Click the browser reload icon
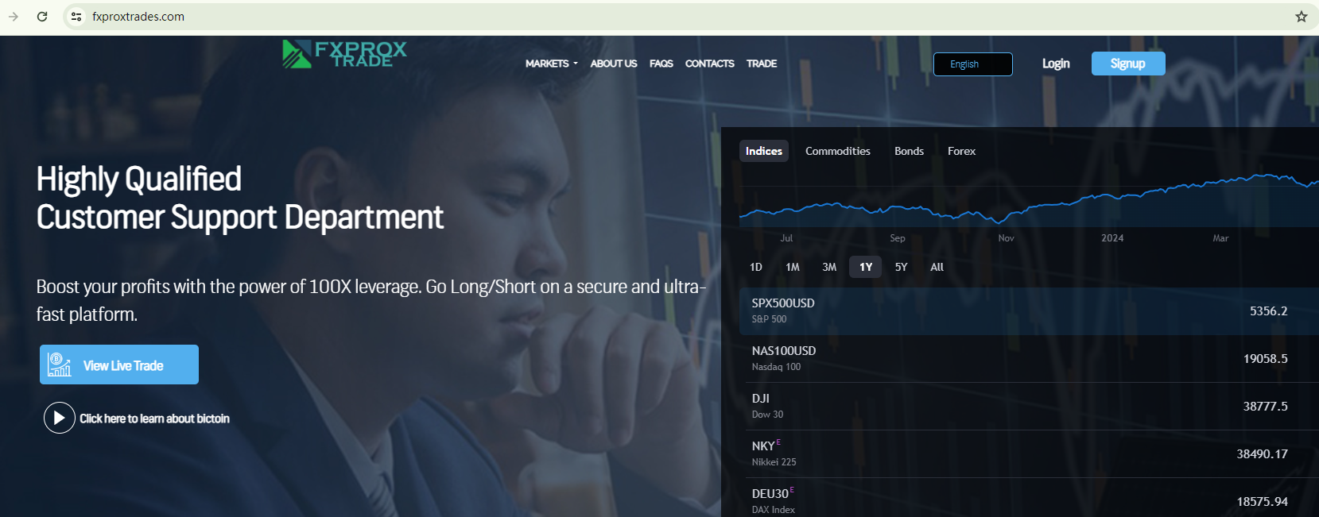This screenshot has width=1319, height=517. coord(42,17)
